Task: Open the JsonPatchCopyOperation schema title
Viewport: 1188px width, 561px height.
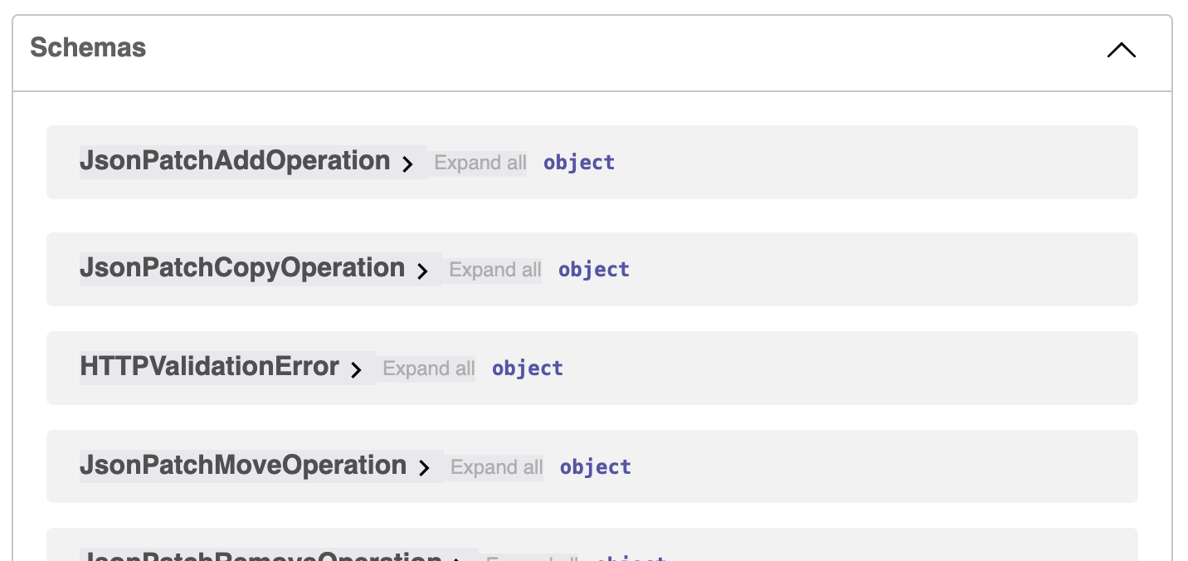Action: [242, 268]
